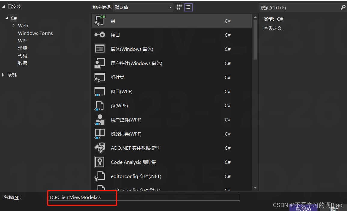Select the 接口 (Interface) template icon

(x=100, y=35)
